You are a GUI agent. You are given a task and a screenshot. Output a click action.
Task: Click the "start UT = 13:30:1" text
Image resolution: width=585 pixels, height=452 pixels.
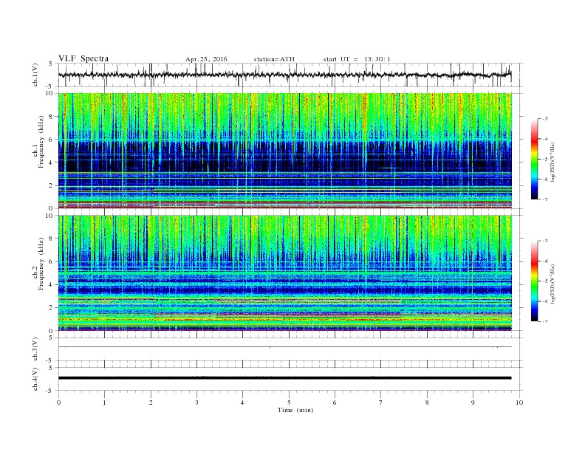click(x=357, y=59)
